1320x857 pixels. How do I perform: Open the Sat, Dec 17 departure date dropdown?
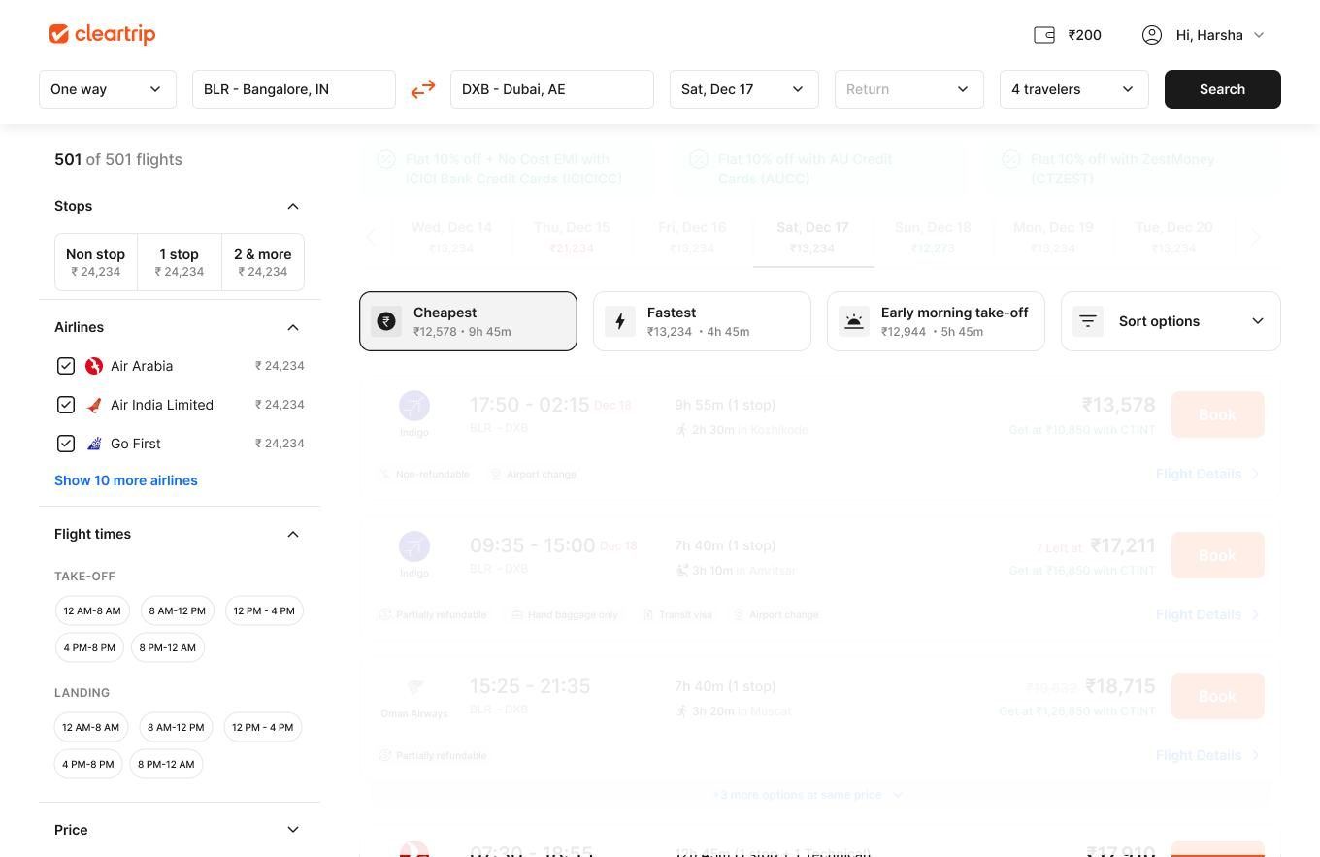[744, 89]
